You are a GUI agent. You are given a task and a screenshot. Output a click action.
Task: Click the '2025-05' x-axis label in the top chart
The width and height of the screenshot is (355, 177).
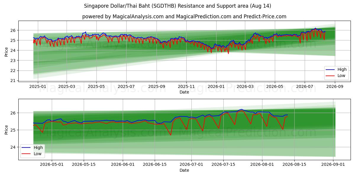[x=96, y=86]
